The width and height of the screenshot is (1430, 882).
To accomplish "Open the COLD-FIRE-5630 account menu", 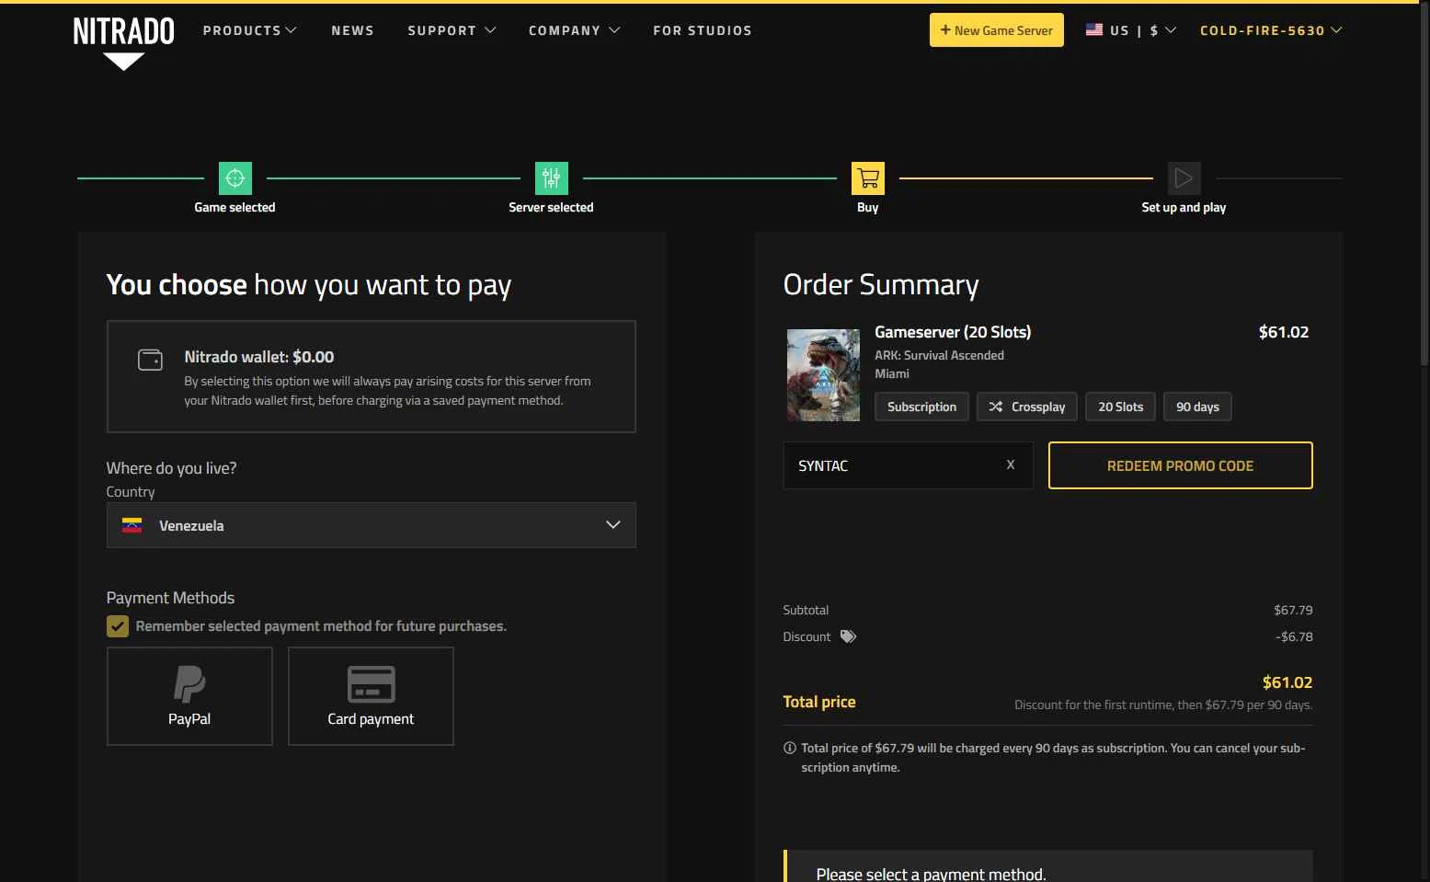I will [x=1271, y=30].
